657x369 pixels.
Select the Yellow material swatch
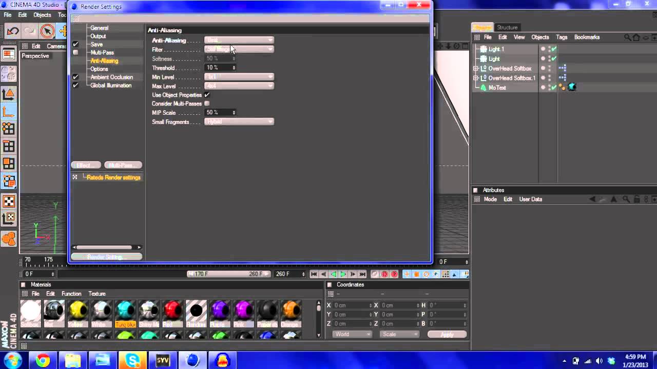[x=79, y=313]
